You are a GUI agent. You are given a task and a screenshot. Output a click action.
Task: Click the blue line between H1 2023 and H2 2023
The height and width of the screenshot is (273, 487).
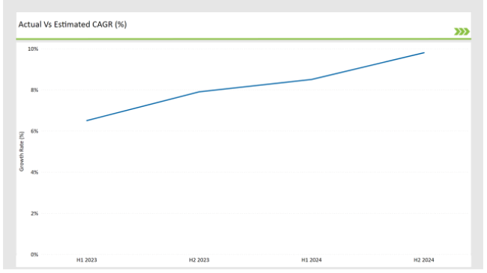[x=143, y=106]
